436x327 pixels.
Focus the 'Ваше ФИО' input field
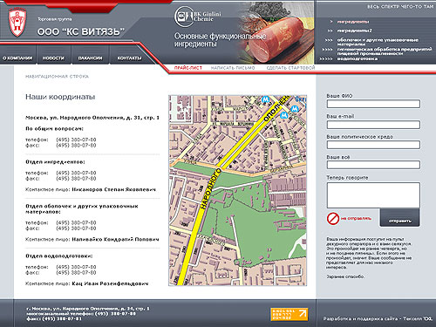pyautogui.click(x=373, y=104)
